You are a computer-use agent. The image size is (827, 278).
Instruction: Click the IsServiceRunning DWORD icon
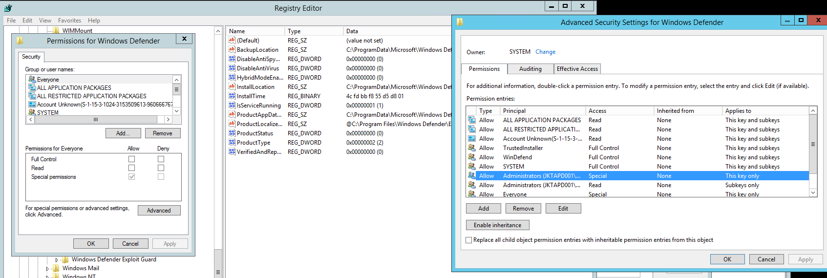click(232, 106)
